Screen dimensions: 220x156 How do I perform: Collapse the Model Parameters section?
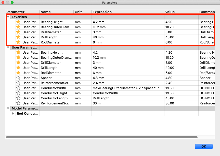[x=8, y=108]
